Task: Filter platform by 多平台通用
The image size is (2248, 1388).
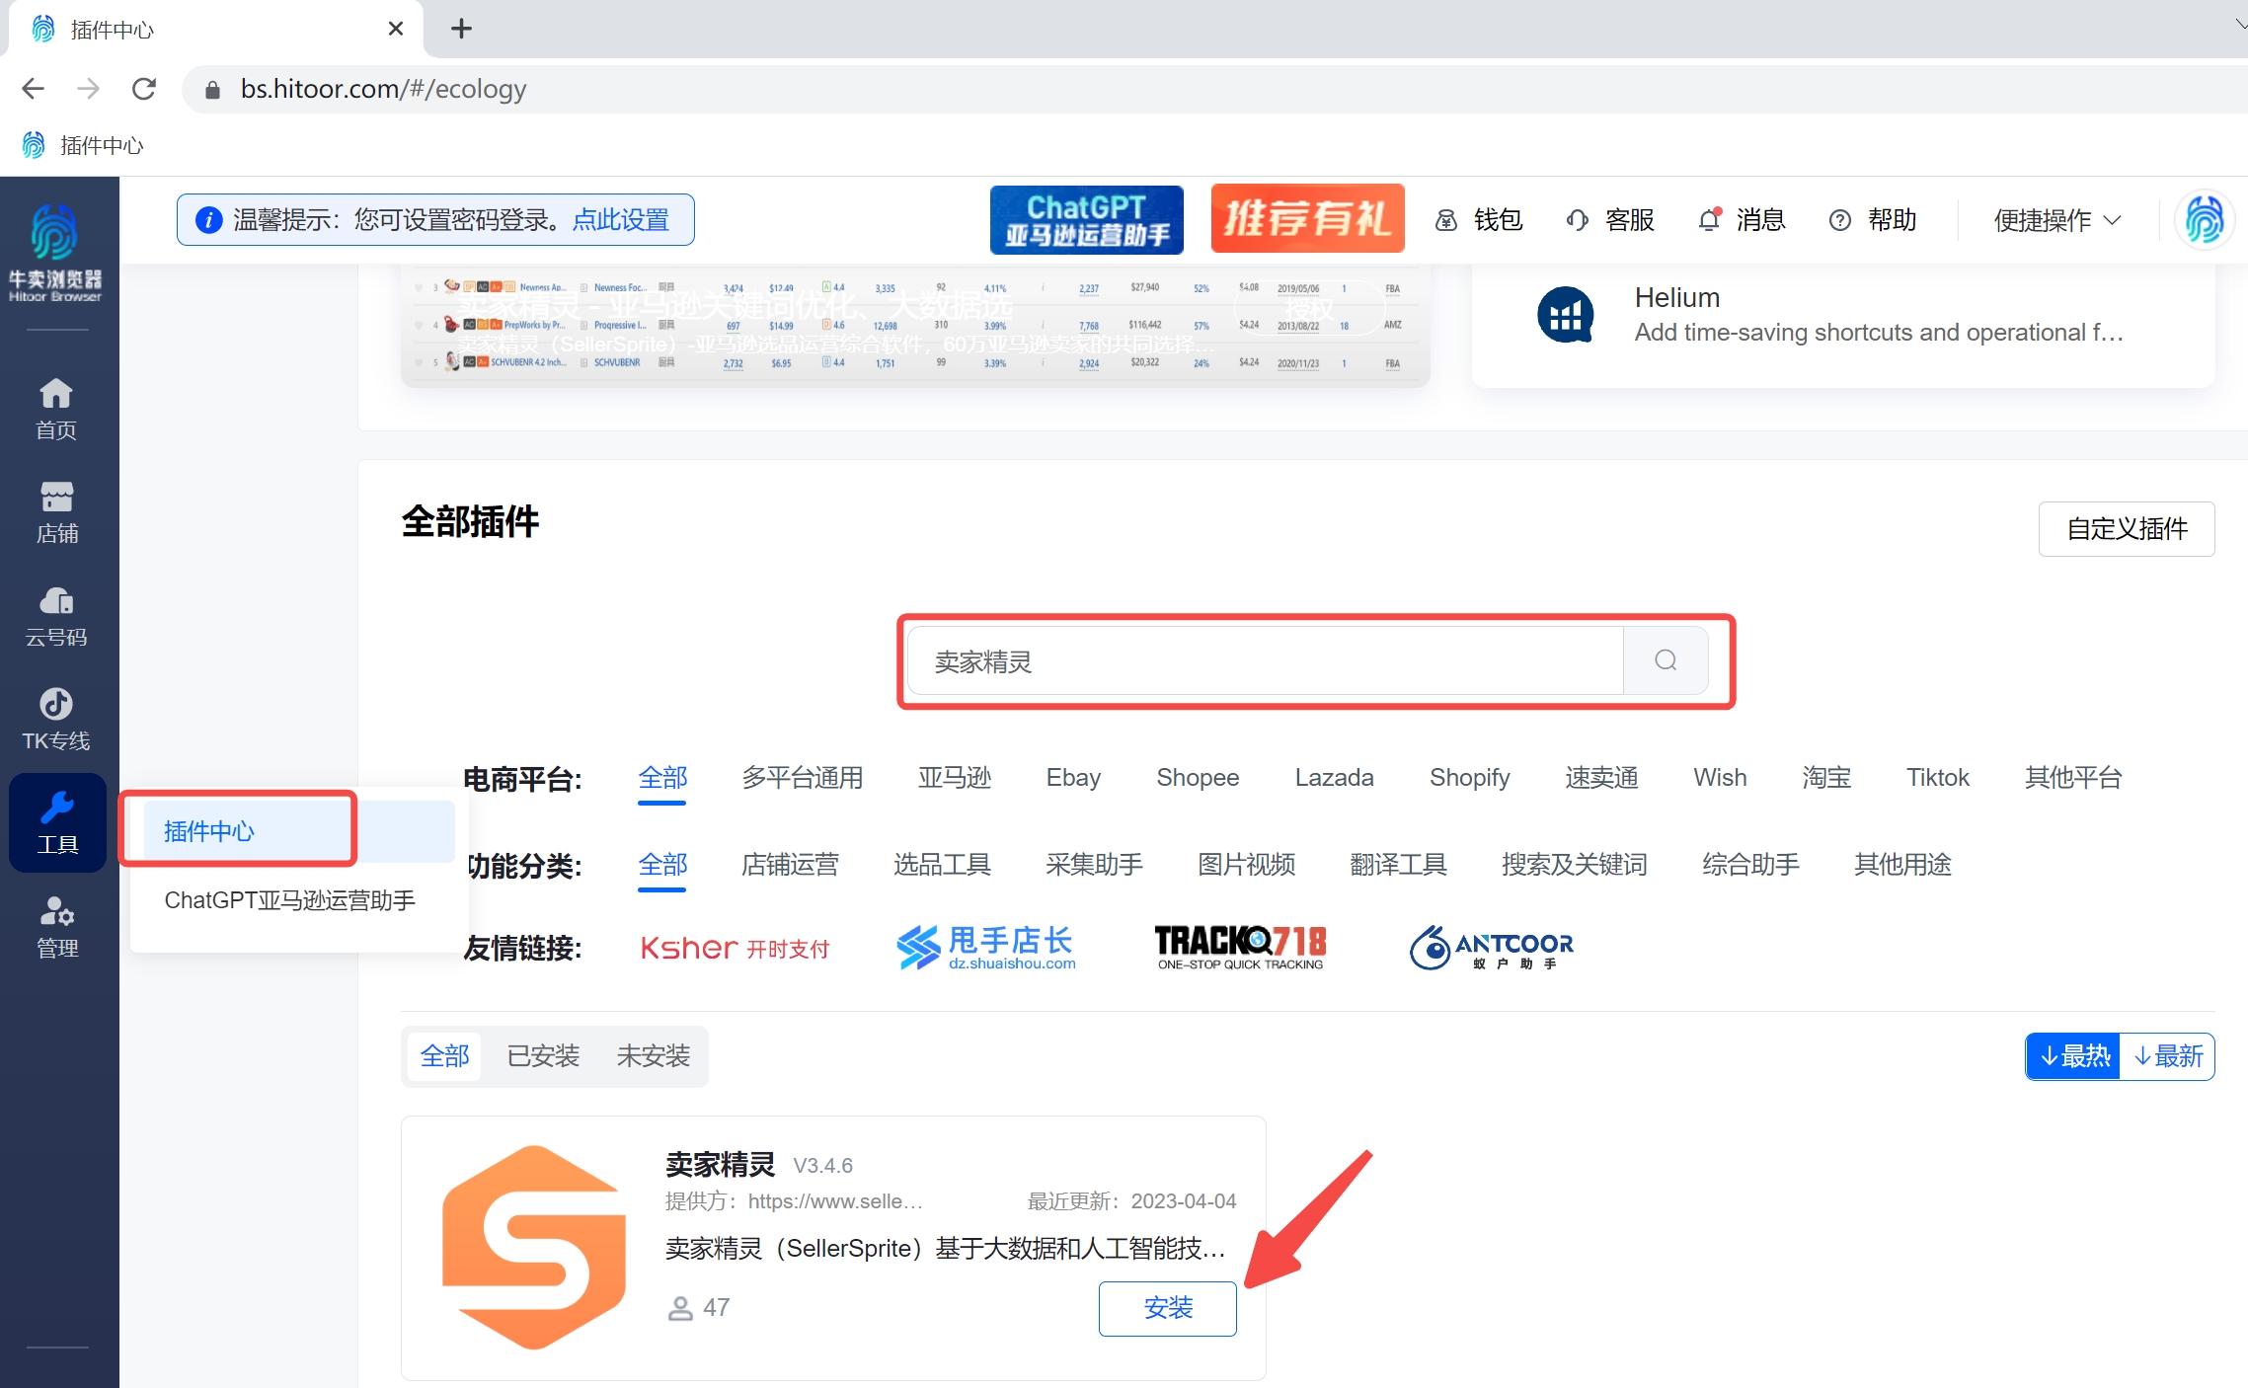Action: pos(803,778)
